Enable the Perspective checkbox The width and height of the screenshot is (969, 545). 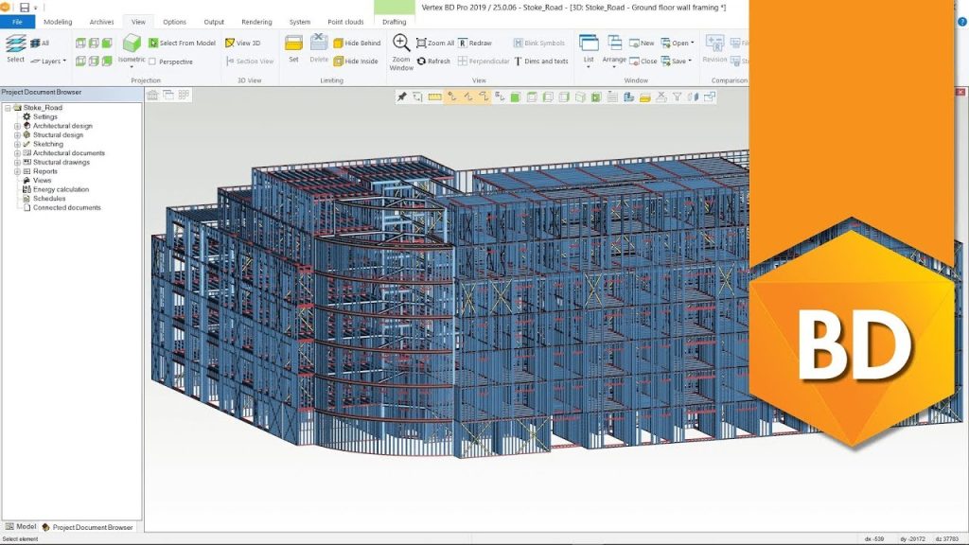153,62
